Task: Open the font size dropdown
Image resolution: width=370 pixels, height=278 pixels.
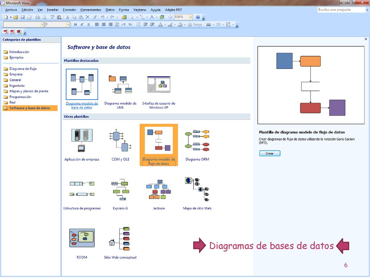Action: (x=68, y=24)
